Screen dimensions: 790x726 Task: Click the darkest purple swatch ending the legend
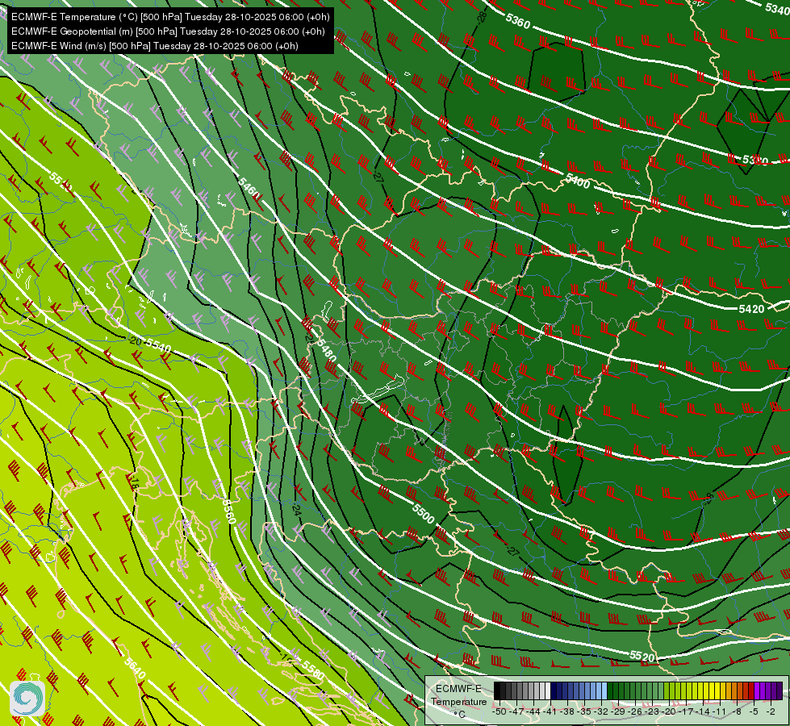point(780,691)
